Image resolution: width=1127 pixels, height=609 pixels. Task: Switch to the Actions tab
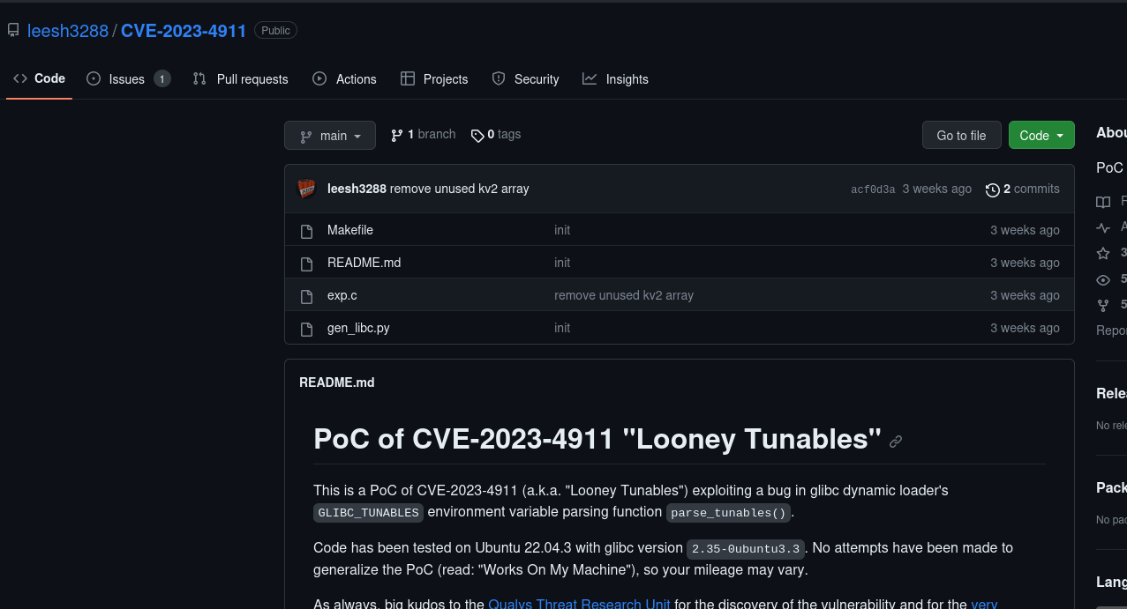pos(345,79)
